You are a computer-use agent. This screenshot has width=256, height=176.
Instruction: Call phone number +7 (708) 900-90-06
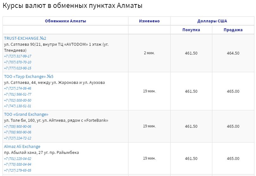18,132
